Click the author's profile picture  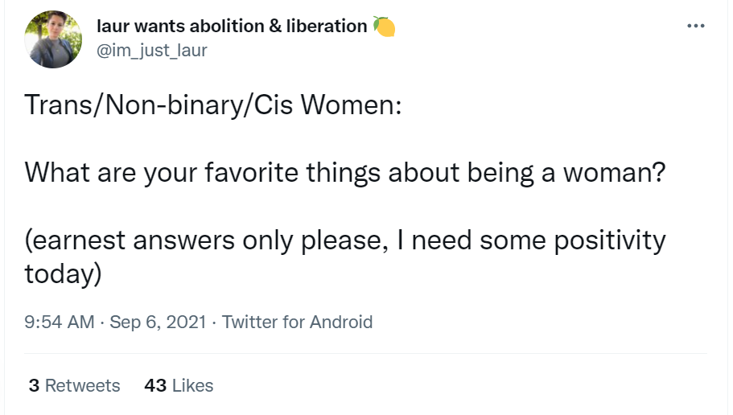[x=53, y=39]
